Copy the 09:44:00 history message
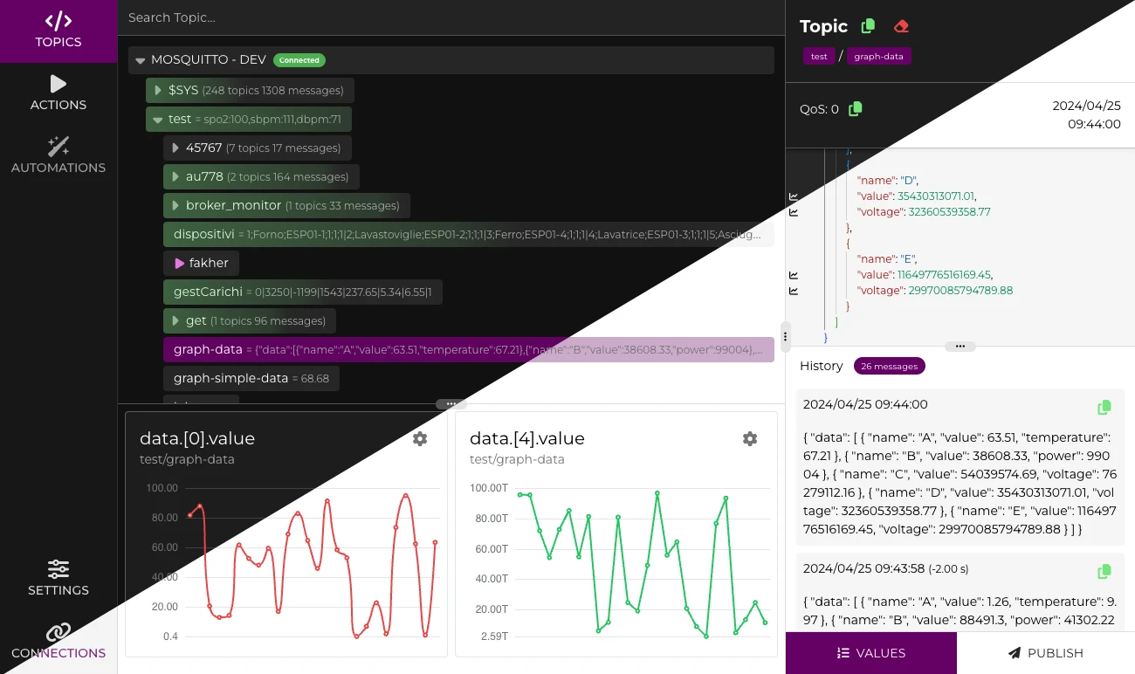This screenshot has width=1135, height=674. click(1104, 407)
